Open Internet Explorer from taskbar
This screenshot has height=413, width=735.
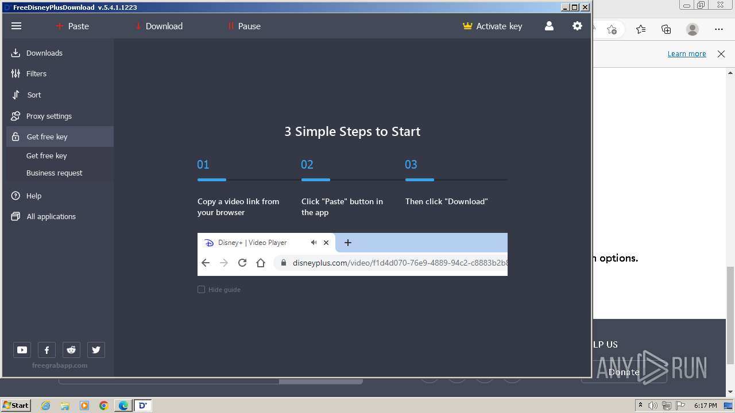(45, 406)
